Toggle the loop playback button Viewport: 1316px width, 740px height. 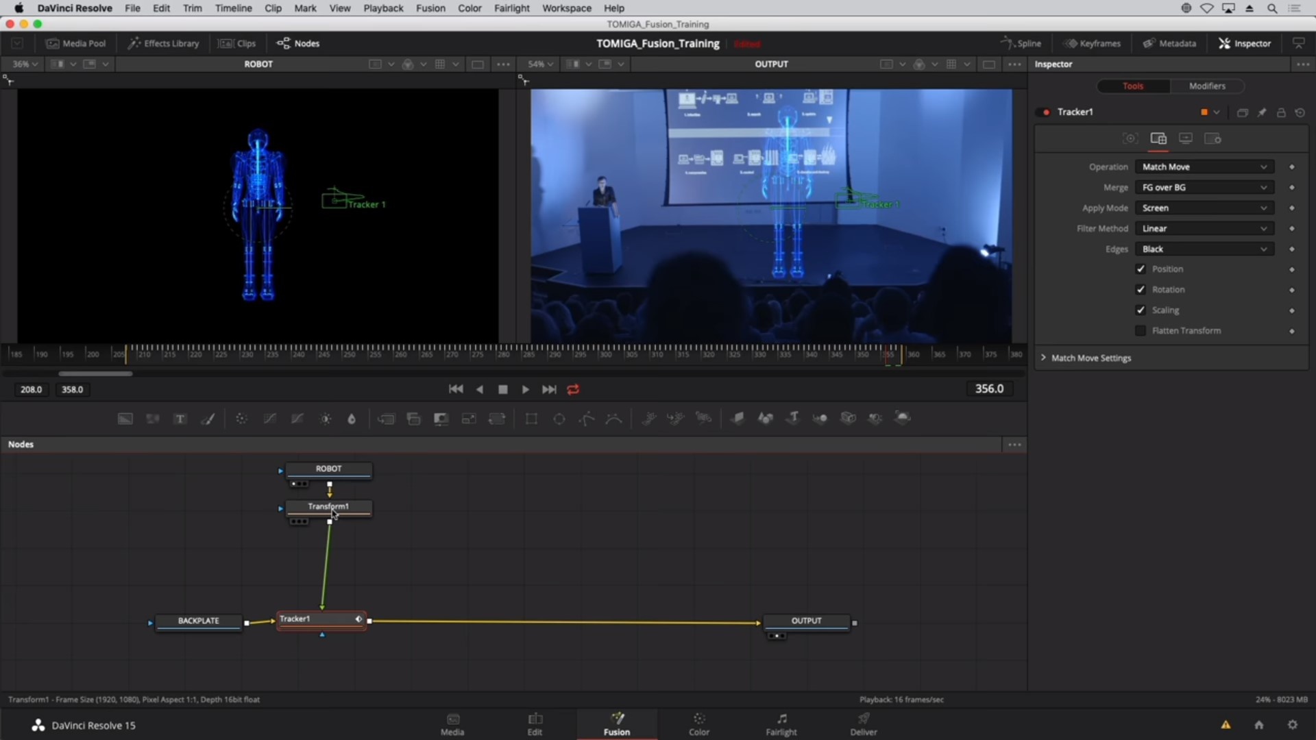[x=574, y=389]
